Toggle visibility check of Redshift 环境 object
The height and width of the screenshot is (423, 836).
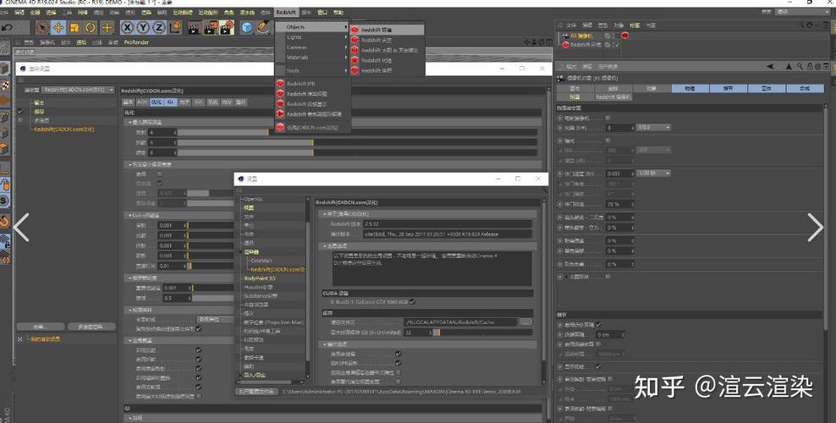(616, 45)
